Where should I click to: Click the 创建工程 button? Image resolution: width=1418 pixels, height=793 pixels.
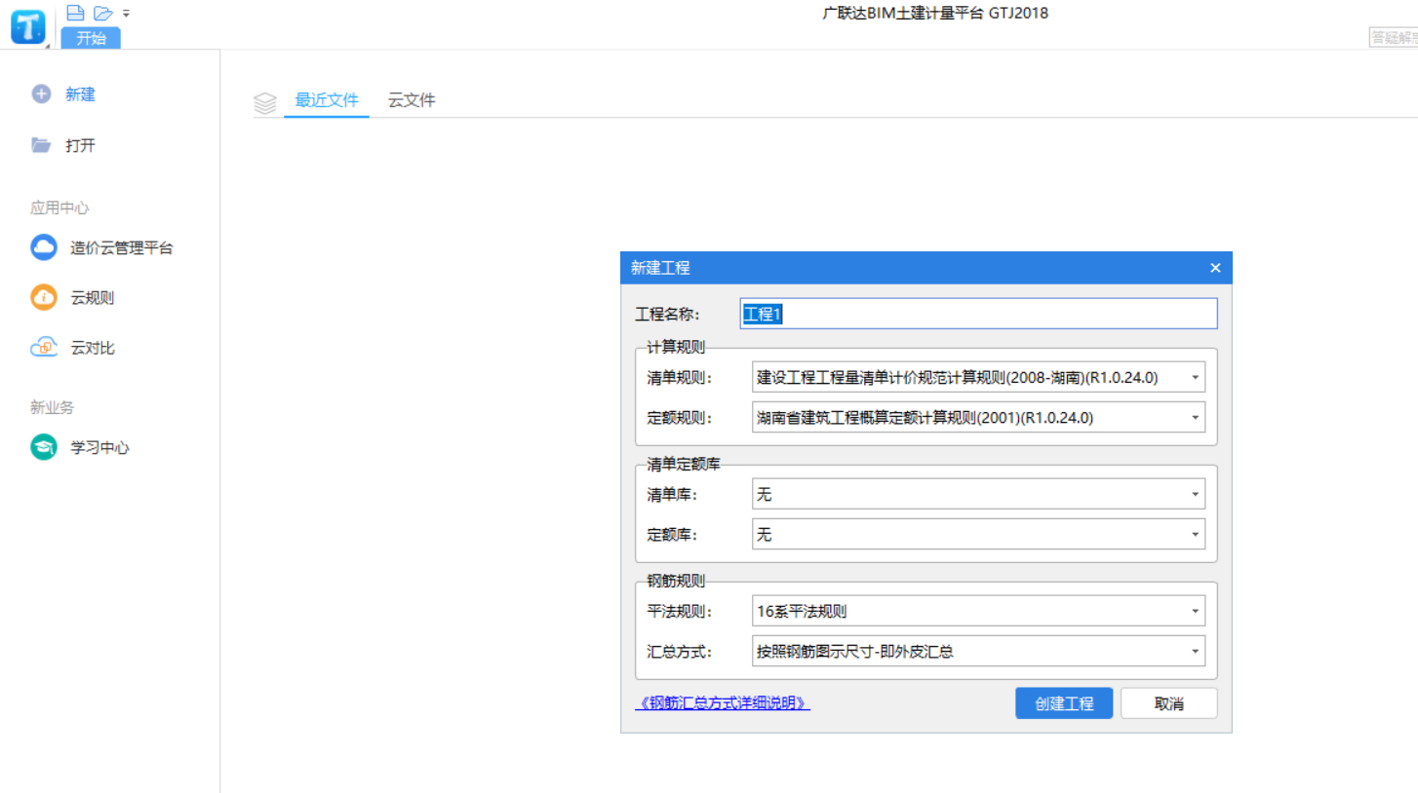pyautogui.click(x=1064, y=703)
